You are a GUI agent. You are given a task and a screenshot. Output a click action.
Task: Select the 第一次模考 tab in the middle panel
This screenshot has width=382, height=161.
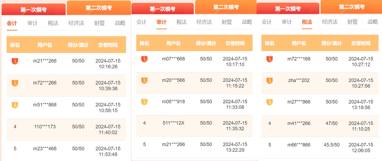(x=163, y=8)
